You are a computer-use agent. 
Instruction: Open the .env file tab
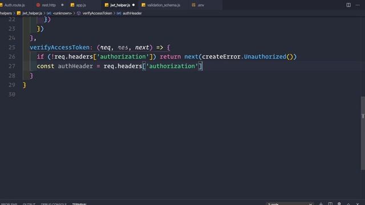pos(201,5)
